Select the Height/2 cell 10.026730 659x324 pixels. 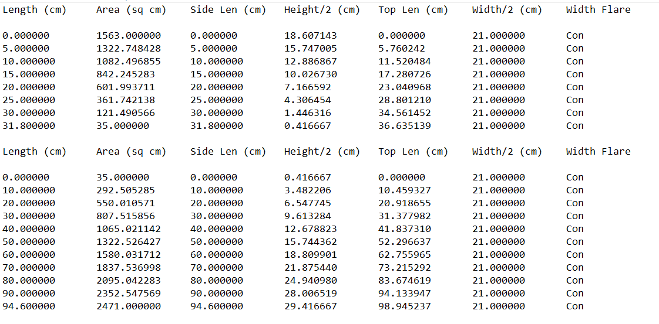311,74
